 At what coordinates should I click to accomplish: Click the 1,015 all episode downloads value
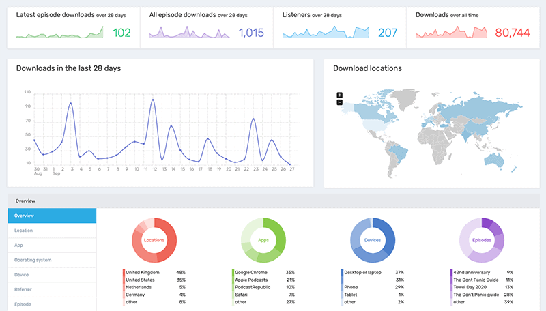pos(251,33)
